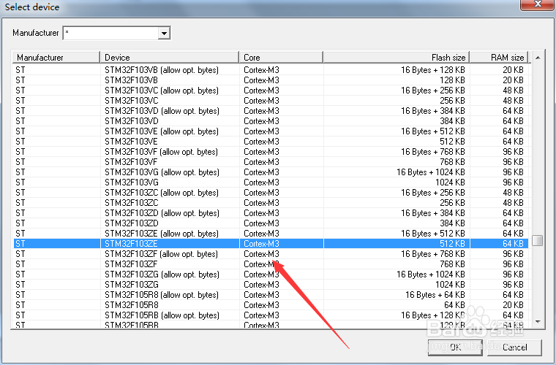The width and height of the screenshot is (556, 365).
Task: Sort by Flash size column header
Action: (397, 57)
